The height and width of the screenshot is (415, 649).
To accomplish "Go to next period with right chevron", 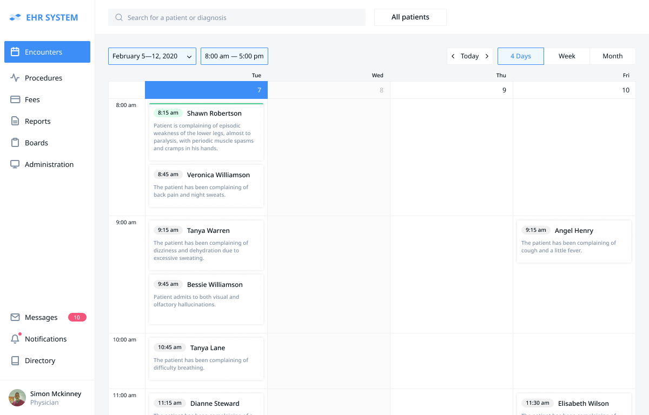I will point(487,56).
